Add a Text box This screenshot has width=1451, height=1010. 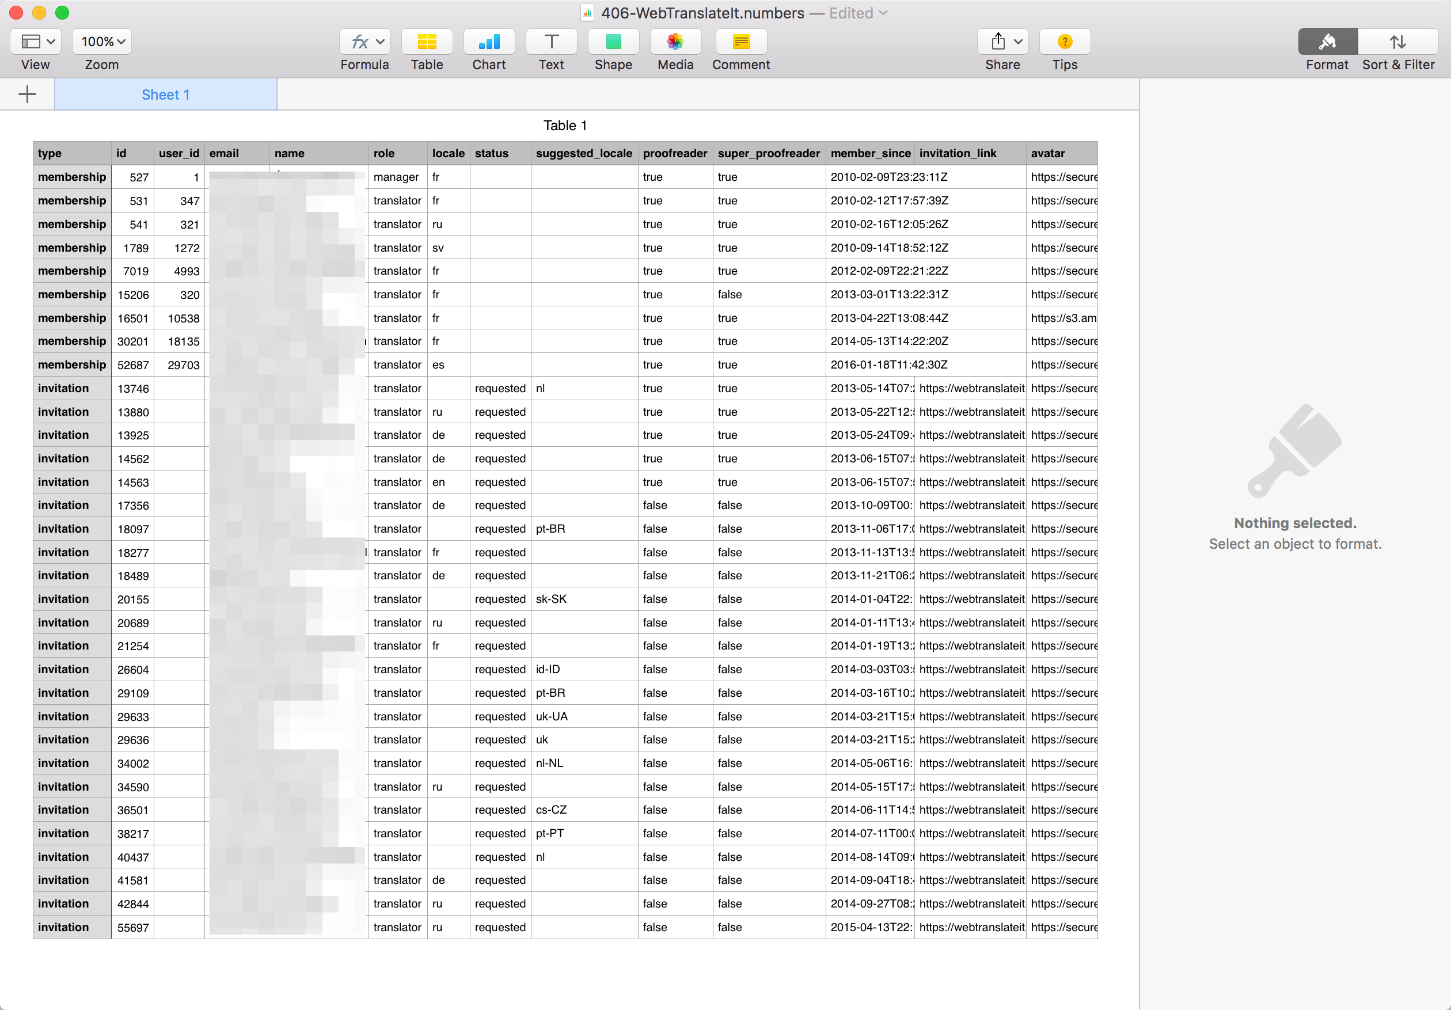[550, 41]
